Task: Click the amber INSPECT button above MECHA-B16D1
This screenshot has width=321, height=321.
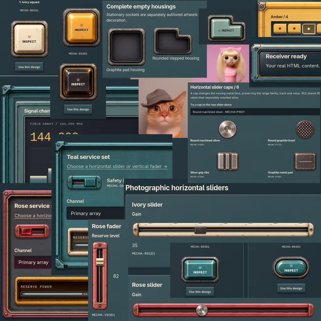Action: tap(82, 28)
